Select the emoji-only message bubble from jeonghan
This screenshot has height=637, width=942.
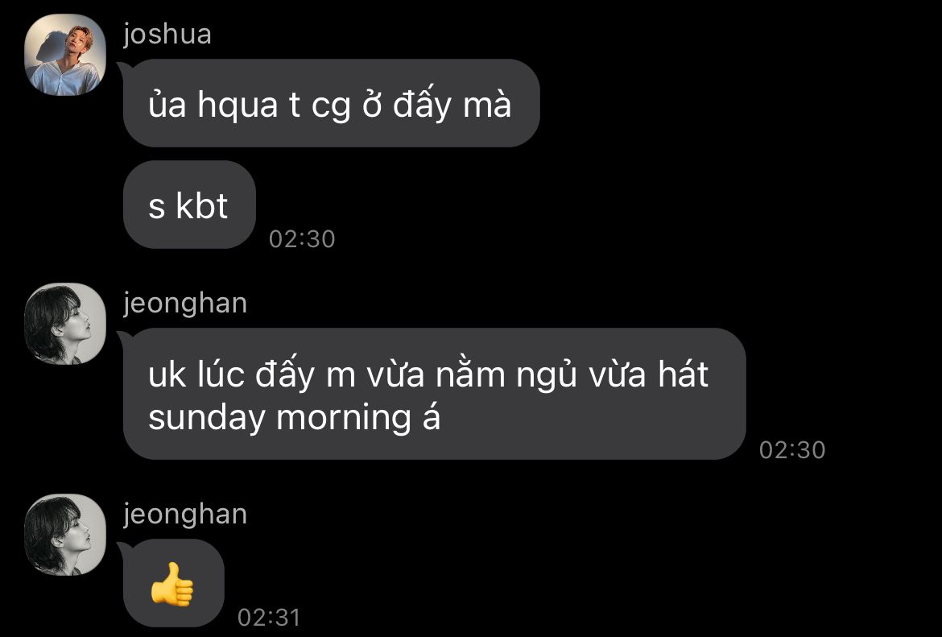(x=174, y=584)
